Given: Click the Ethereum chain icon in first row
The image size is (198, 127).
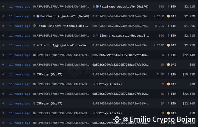Looking at the screenshot, I should coord(3,6).
